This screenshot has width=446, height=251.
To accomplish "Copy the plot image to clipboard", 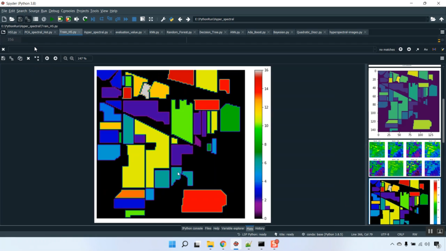I will pos(20,58).
